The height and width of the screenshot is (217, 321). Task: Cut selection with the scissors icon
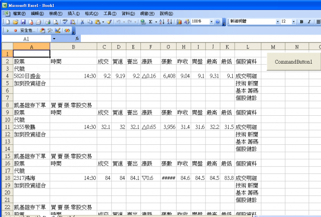[x=82, y=22]
